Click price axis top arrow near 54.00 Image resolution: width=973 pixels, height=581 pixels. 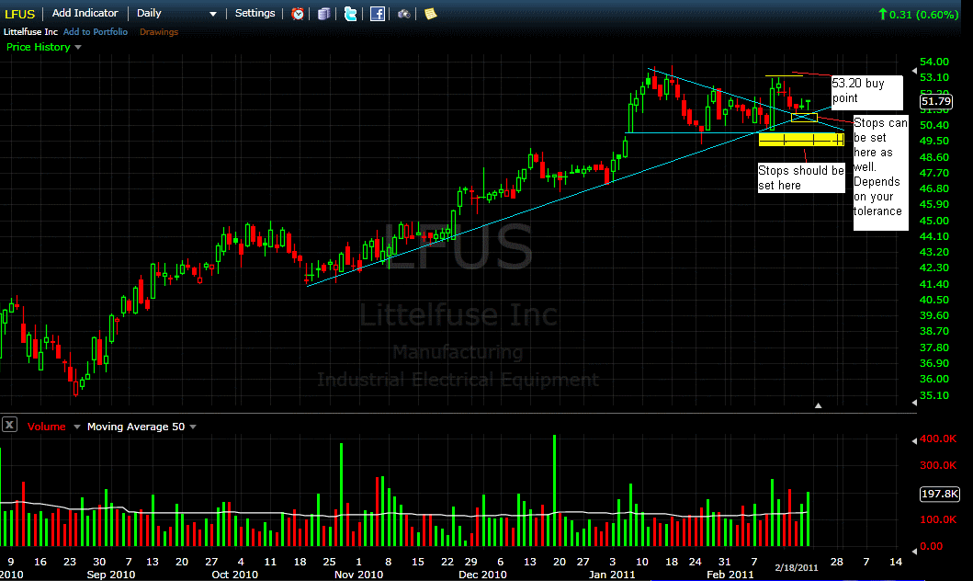pyautogui.click(x=914, y=71)
